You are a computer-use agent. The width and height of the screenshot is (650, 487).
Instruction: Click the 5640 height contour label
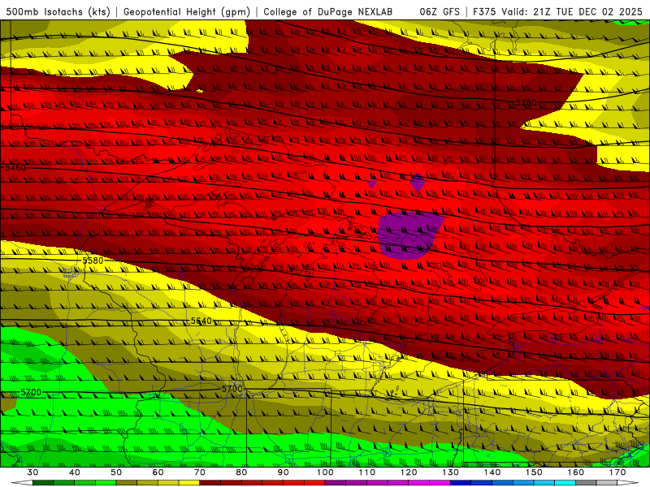[201, 321]
